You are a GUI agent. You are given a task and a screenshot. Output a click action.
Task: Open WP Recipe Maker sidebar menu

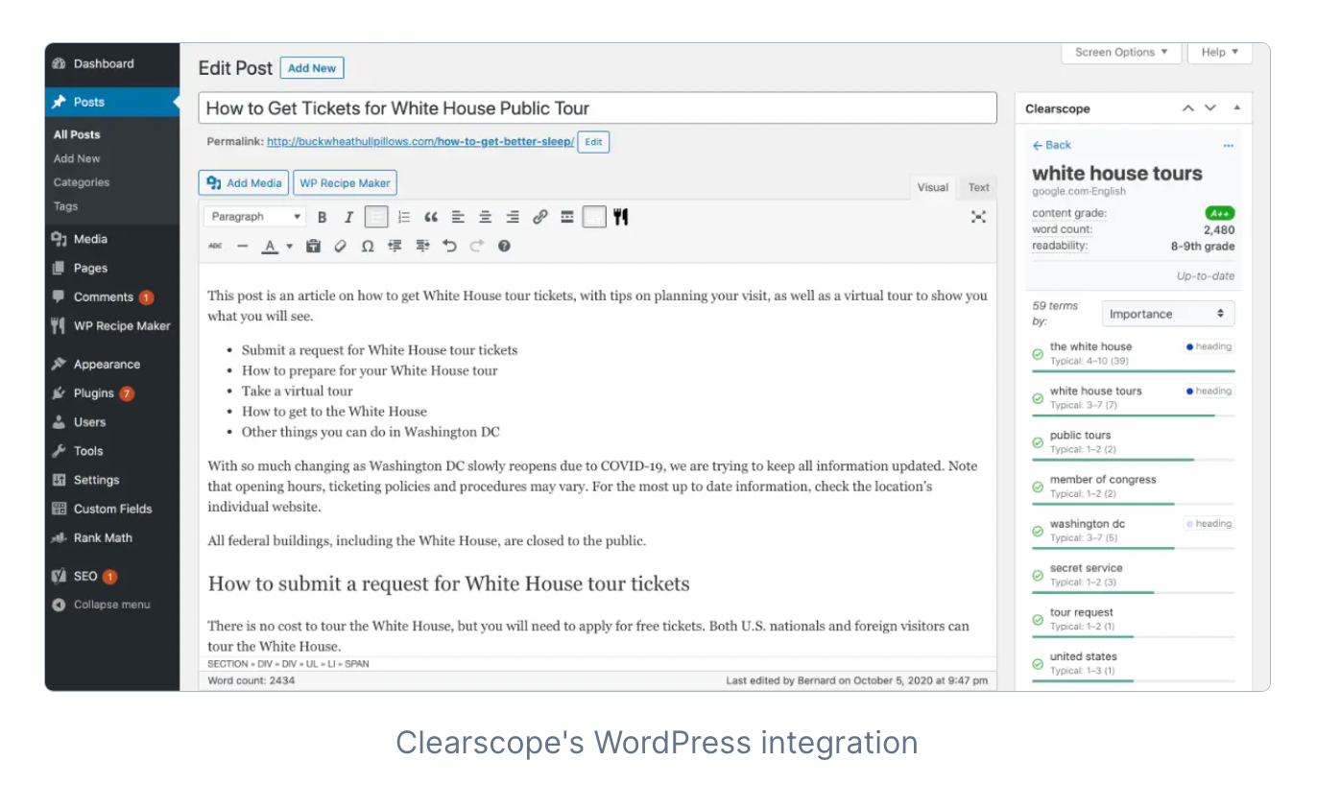click(112, 325)
